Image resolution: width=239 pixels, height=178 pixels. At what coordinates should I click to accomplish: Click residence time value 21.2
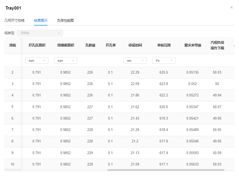click(135, 141)
